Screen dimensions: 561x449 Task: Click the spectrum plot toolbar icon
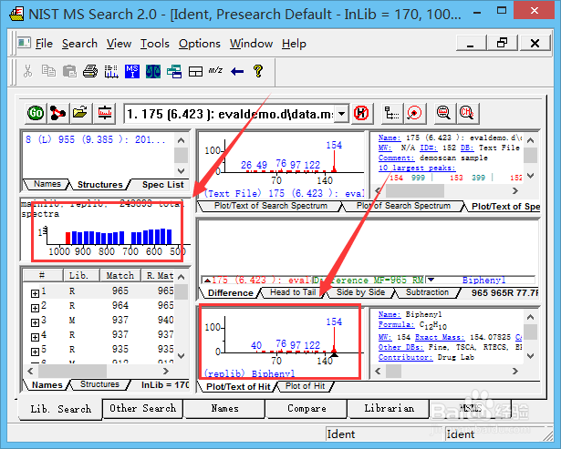pos(111,71)
